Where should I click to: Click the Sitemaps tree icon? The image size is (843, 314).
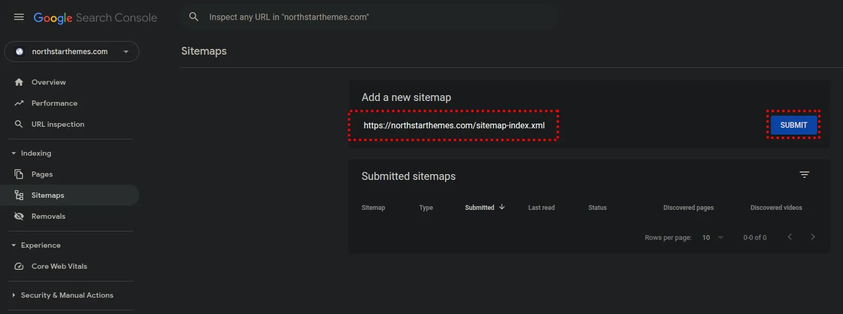[19, 195]
